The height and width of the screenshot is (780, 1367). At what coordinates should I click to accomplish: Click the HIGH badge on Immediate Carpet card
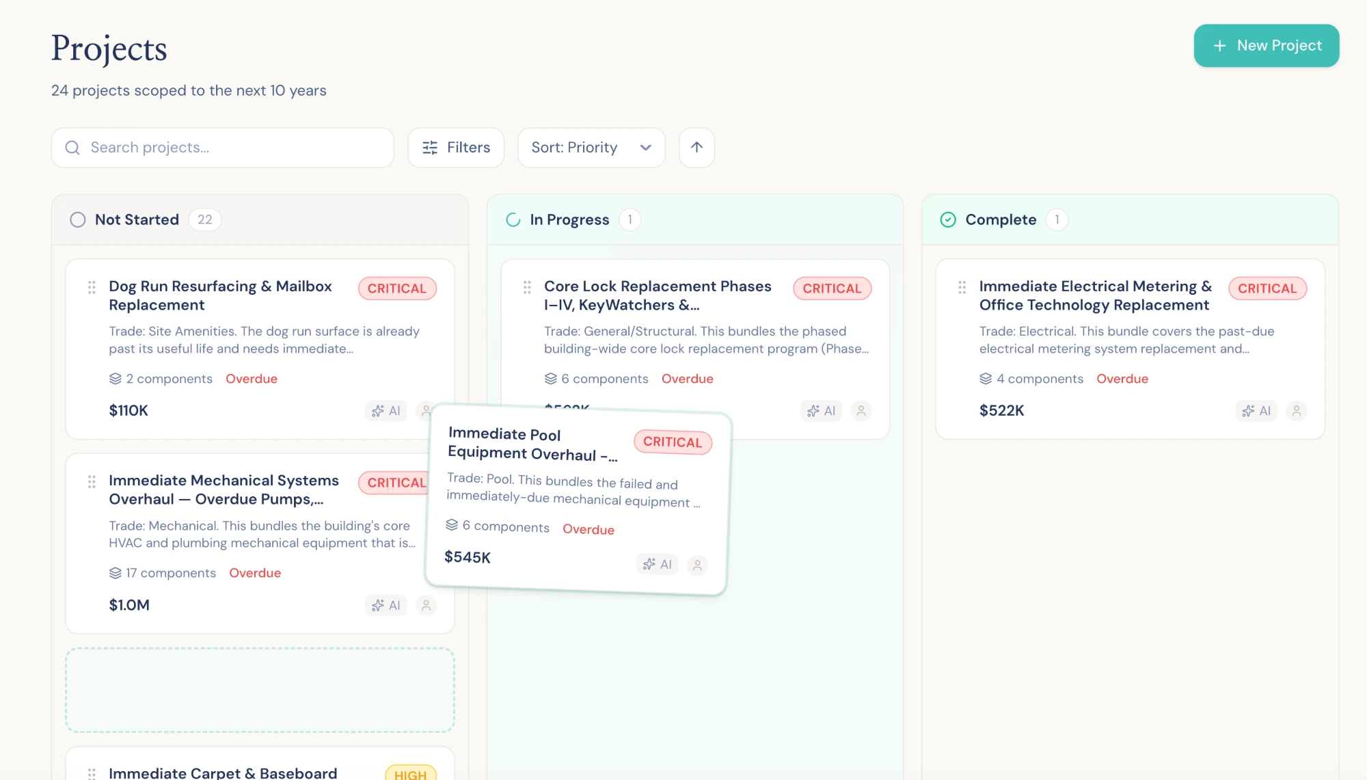click(411, 773)
